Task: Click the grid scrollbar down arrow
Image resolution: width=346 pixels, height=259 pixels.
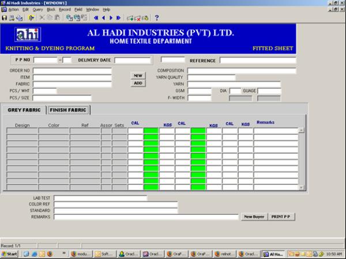Action: point(301,188)
